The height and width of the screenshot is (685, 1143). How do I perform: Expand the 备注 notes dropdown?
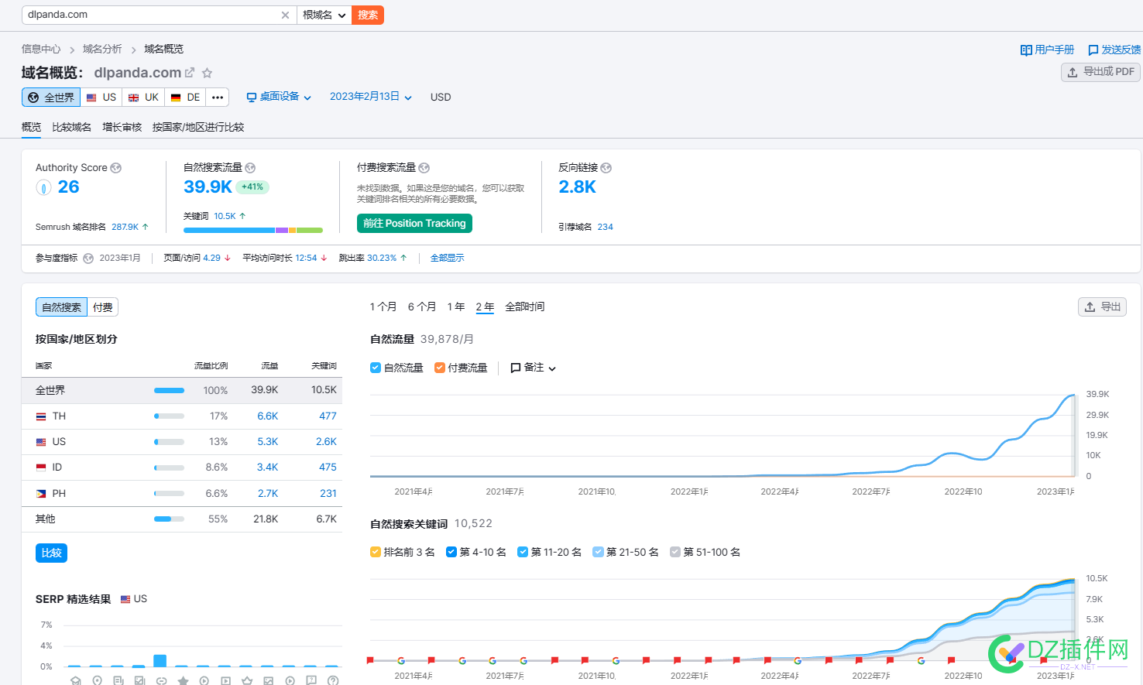[x=534, y=368]
